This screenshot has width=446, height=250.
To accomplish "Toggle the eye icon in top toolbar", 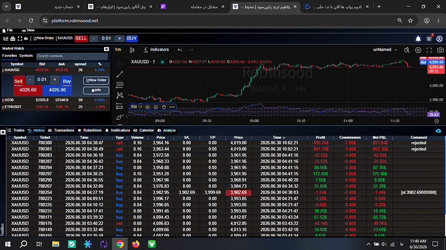I will (x=26, y=39).
